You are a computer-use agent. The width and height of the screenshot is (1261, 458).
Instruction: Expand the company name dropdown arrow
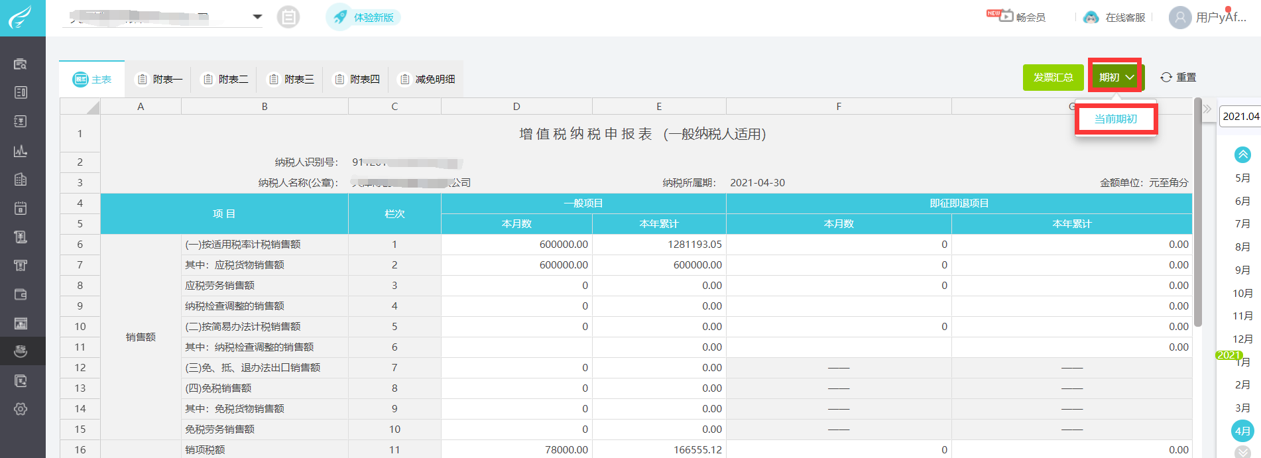257,17
